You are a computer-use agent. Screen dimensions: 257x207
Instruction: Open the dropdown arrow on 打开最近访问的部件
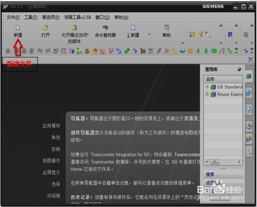[x=88, y=34]
